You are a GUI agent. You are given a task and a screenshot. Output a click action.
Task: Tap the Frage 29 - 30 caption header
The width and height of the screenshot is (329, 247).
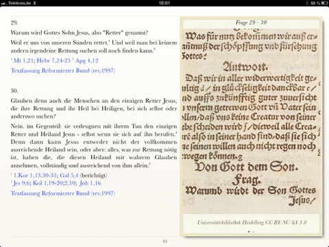pyautogui.click(x=251, y=23)
